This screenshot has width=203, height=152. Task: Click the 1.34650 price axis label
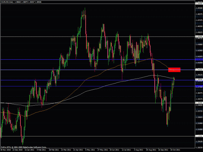tap(199, 105)
